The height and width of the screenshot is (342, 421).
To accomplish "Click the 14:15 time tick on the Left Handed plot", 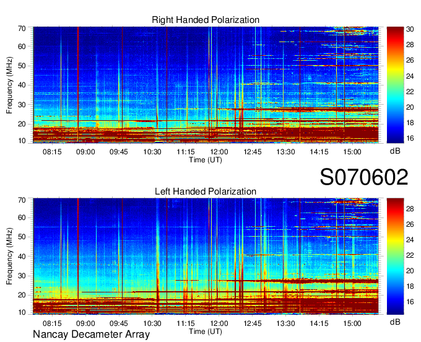I will (x=319, y=323).
